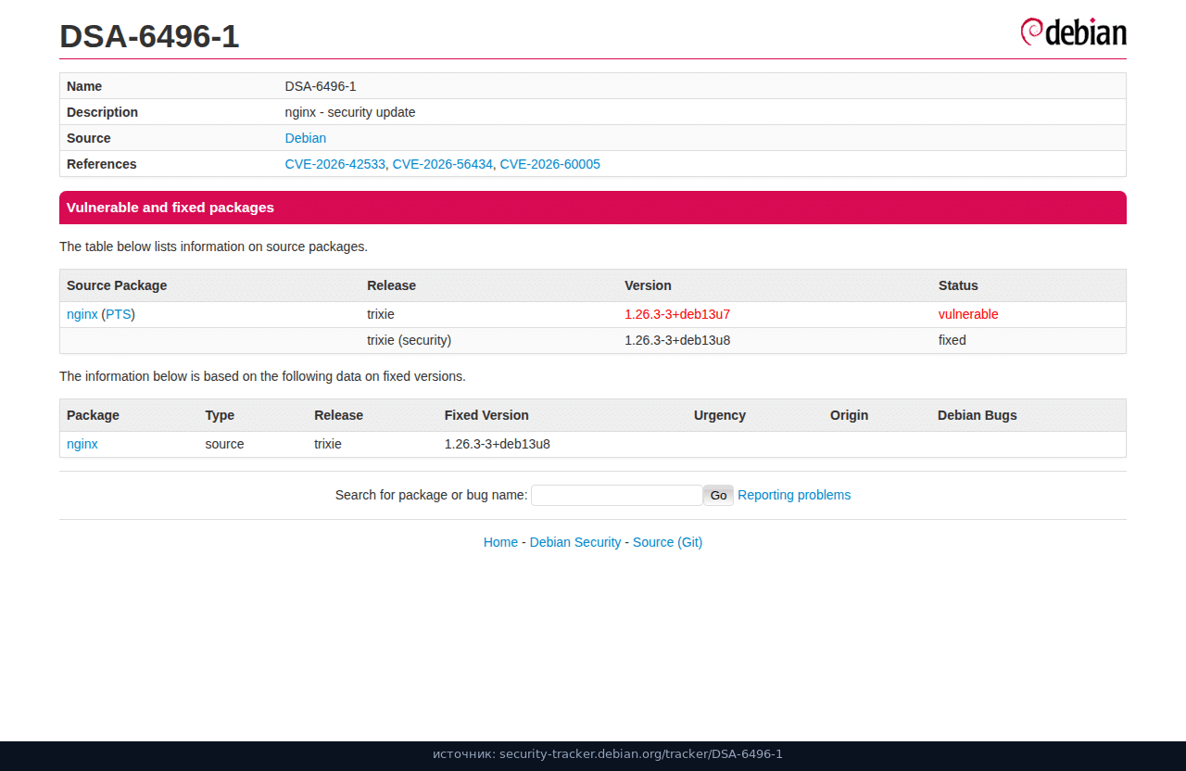Open nginx link in fixed versions table
Screen dimensions: 1186x771
[82, 444]
